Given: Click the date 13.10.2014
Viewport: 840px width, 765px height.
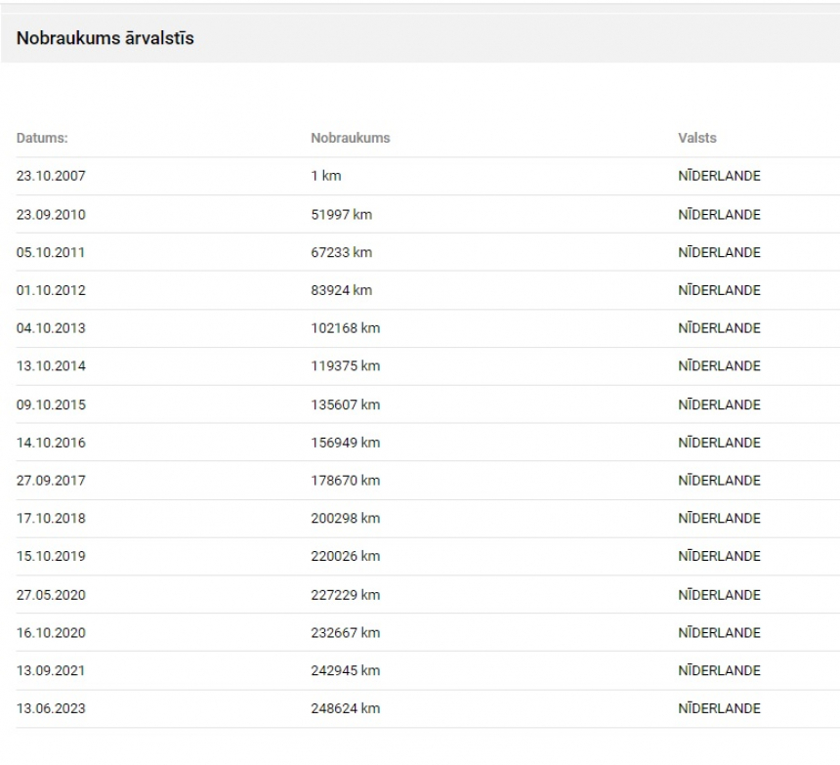Looking at the screenshot, I should pos(51,365).
